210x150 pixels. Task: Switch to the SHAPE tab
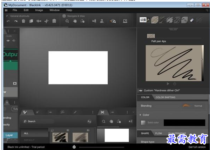click(x=145, y=133)
